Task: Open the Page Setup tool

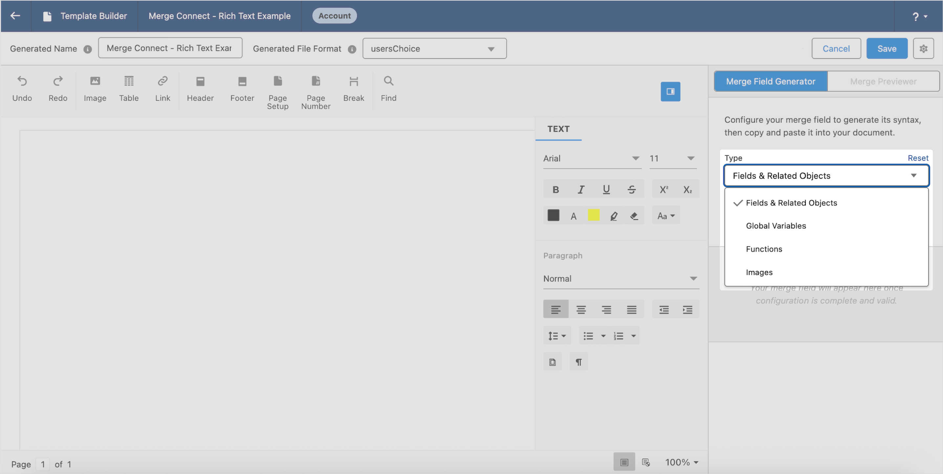Action: [277, 91]
